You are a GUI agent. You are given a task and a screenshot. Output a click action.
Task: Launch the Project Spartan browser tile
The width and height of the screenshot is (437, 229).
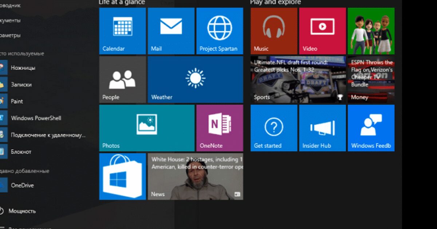click(x=220, y=31)
